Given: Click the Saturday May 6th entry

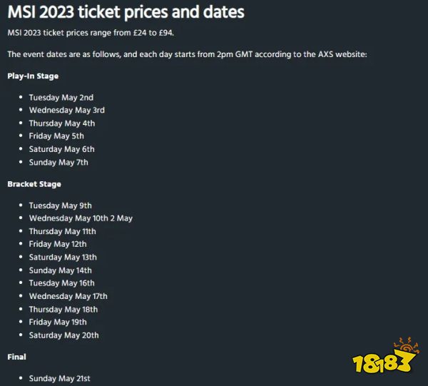Looking at the screenshot, I should pyautogui.click(x=61, y=149).
